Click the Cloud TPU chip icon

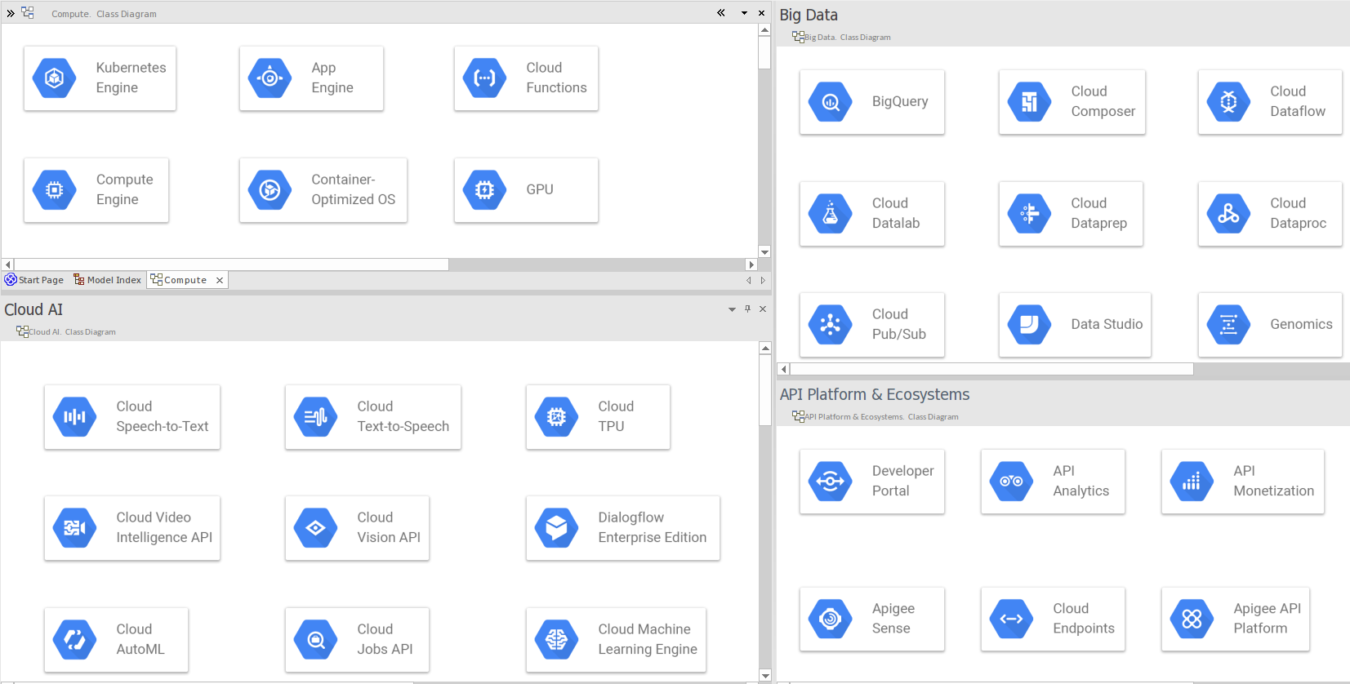(x=556, y=417)
